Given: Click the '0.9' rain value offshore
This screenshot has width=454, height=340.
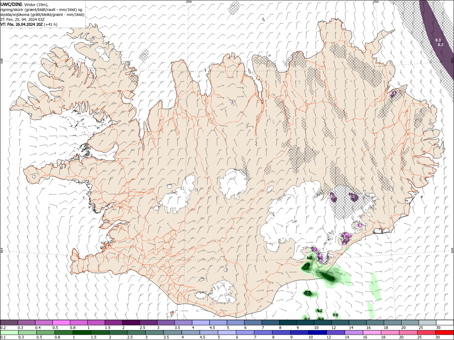Looking at the screenshot, I should point(321,319).
